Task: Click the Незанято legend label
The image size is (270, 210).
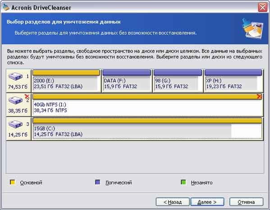Action: [x=201, y=183]
